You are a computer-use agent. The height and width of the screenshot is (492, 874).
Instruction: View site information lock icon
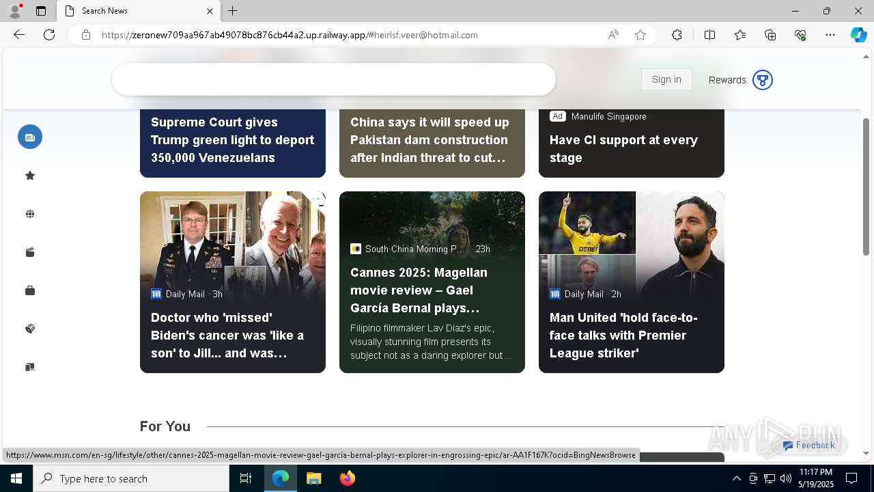click(86, 35)
